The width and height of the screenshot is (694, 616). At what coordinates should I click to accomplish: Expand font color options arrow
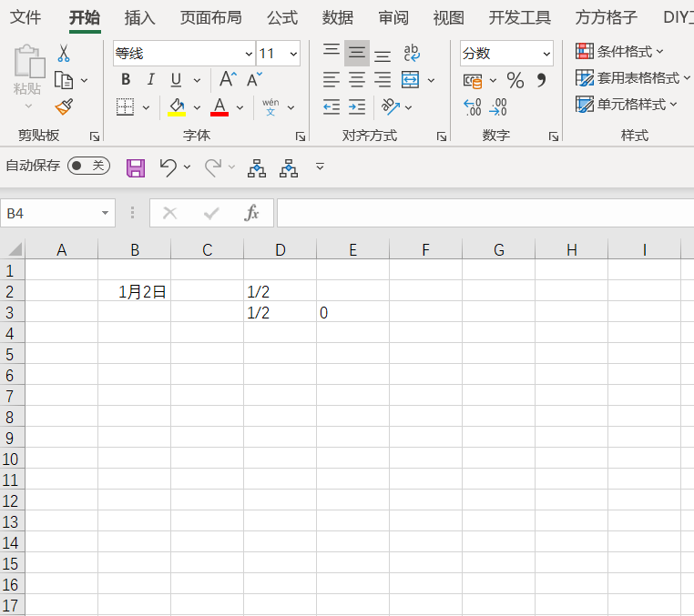coord(240,107)
